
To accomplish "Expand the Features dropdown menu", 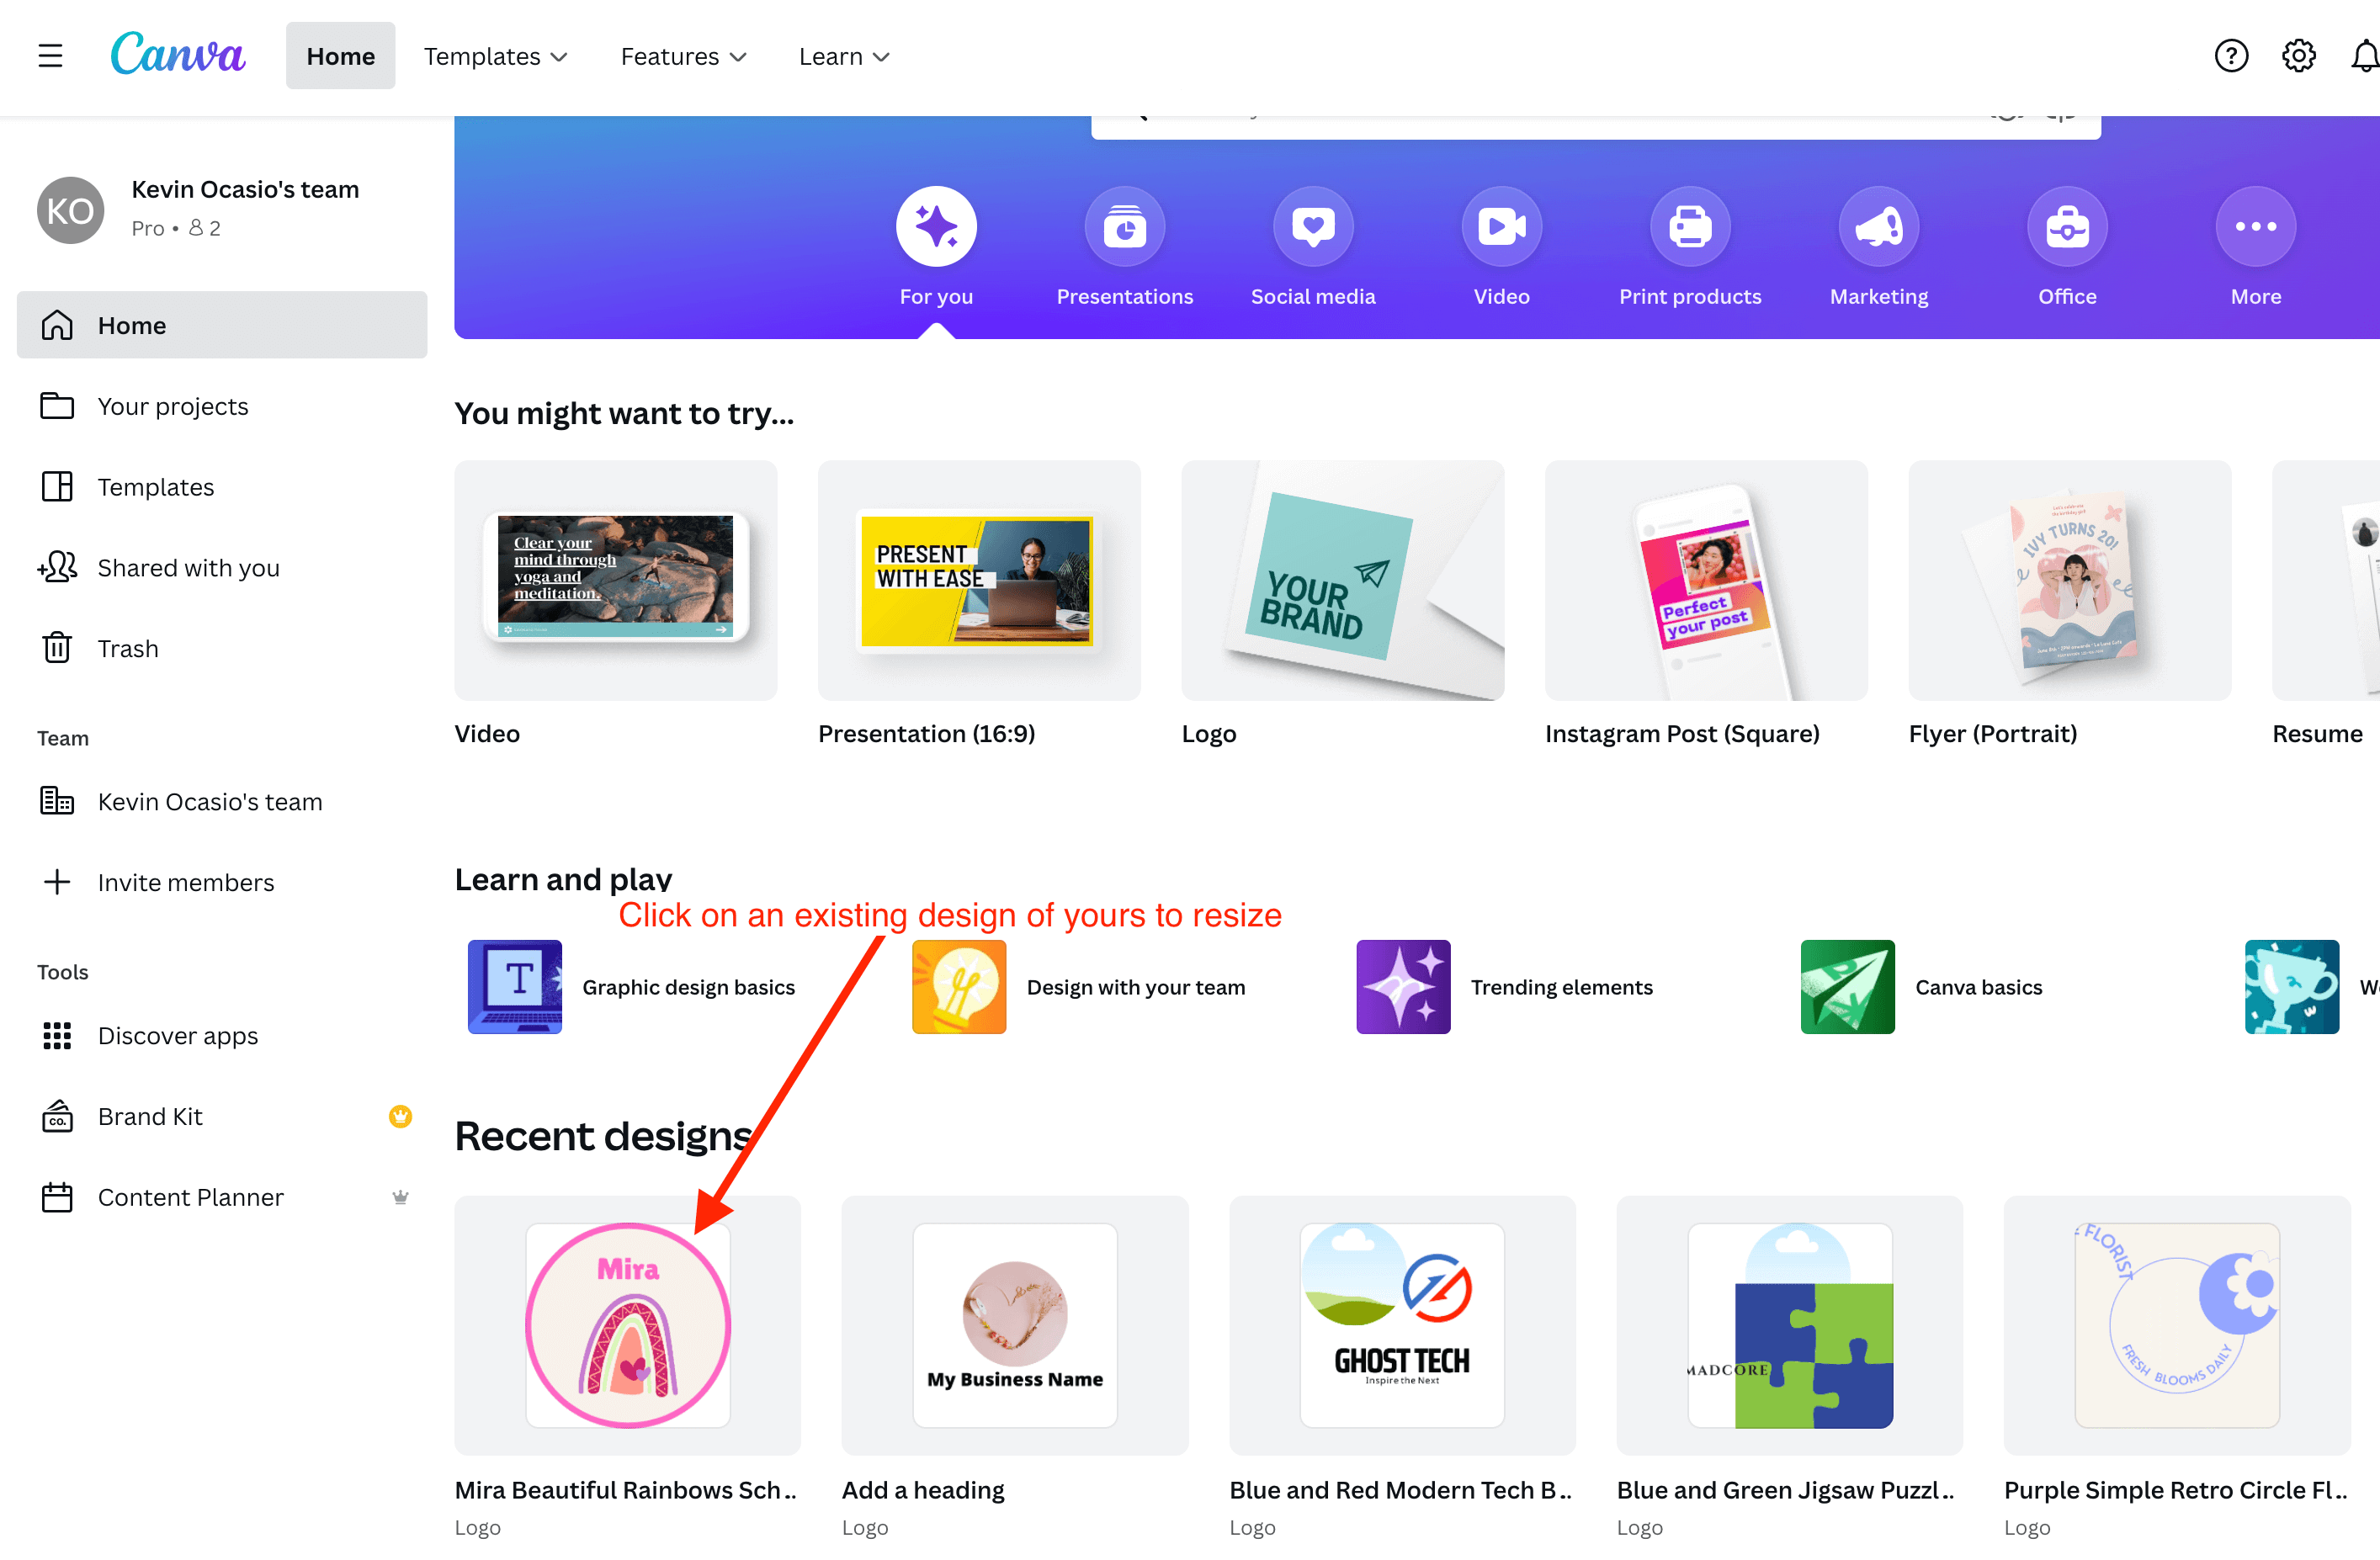I will pos(683,56).
